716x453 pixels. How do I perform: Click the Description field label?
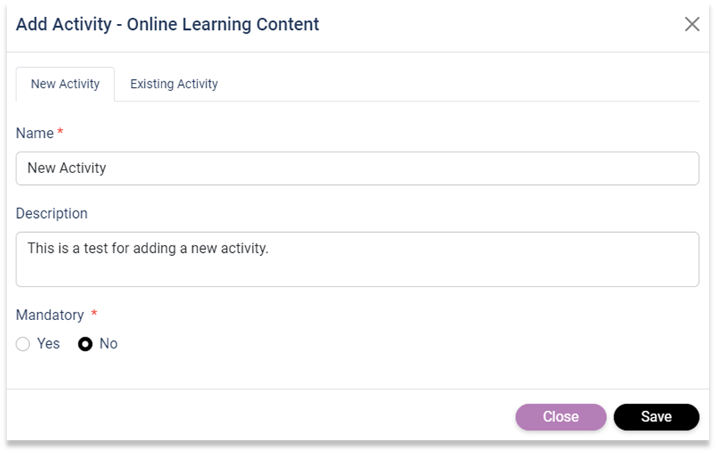pyautogui.click(x=52, y=213)
